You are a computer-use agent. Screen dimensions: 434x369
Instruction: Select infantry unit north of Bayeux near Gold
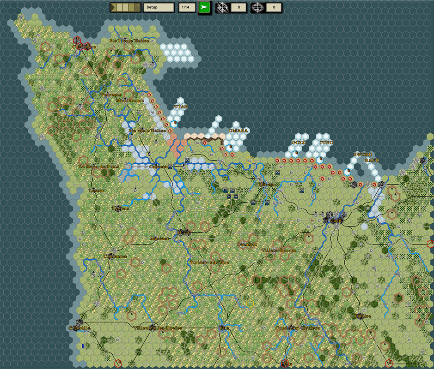coord(277,172)
